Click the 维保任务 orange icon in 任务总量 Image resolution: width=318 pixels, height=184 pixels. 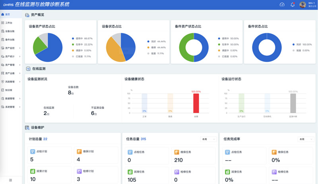(177, 152)
